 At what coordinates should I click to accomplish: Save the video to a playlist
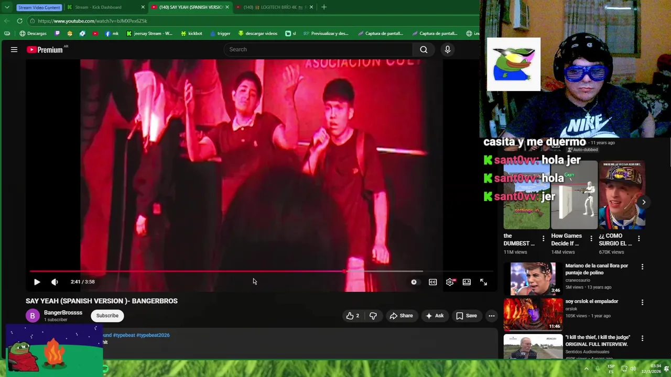(x=466, y=316)
